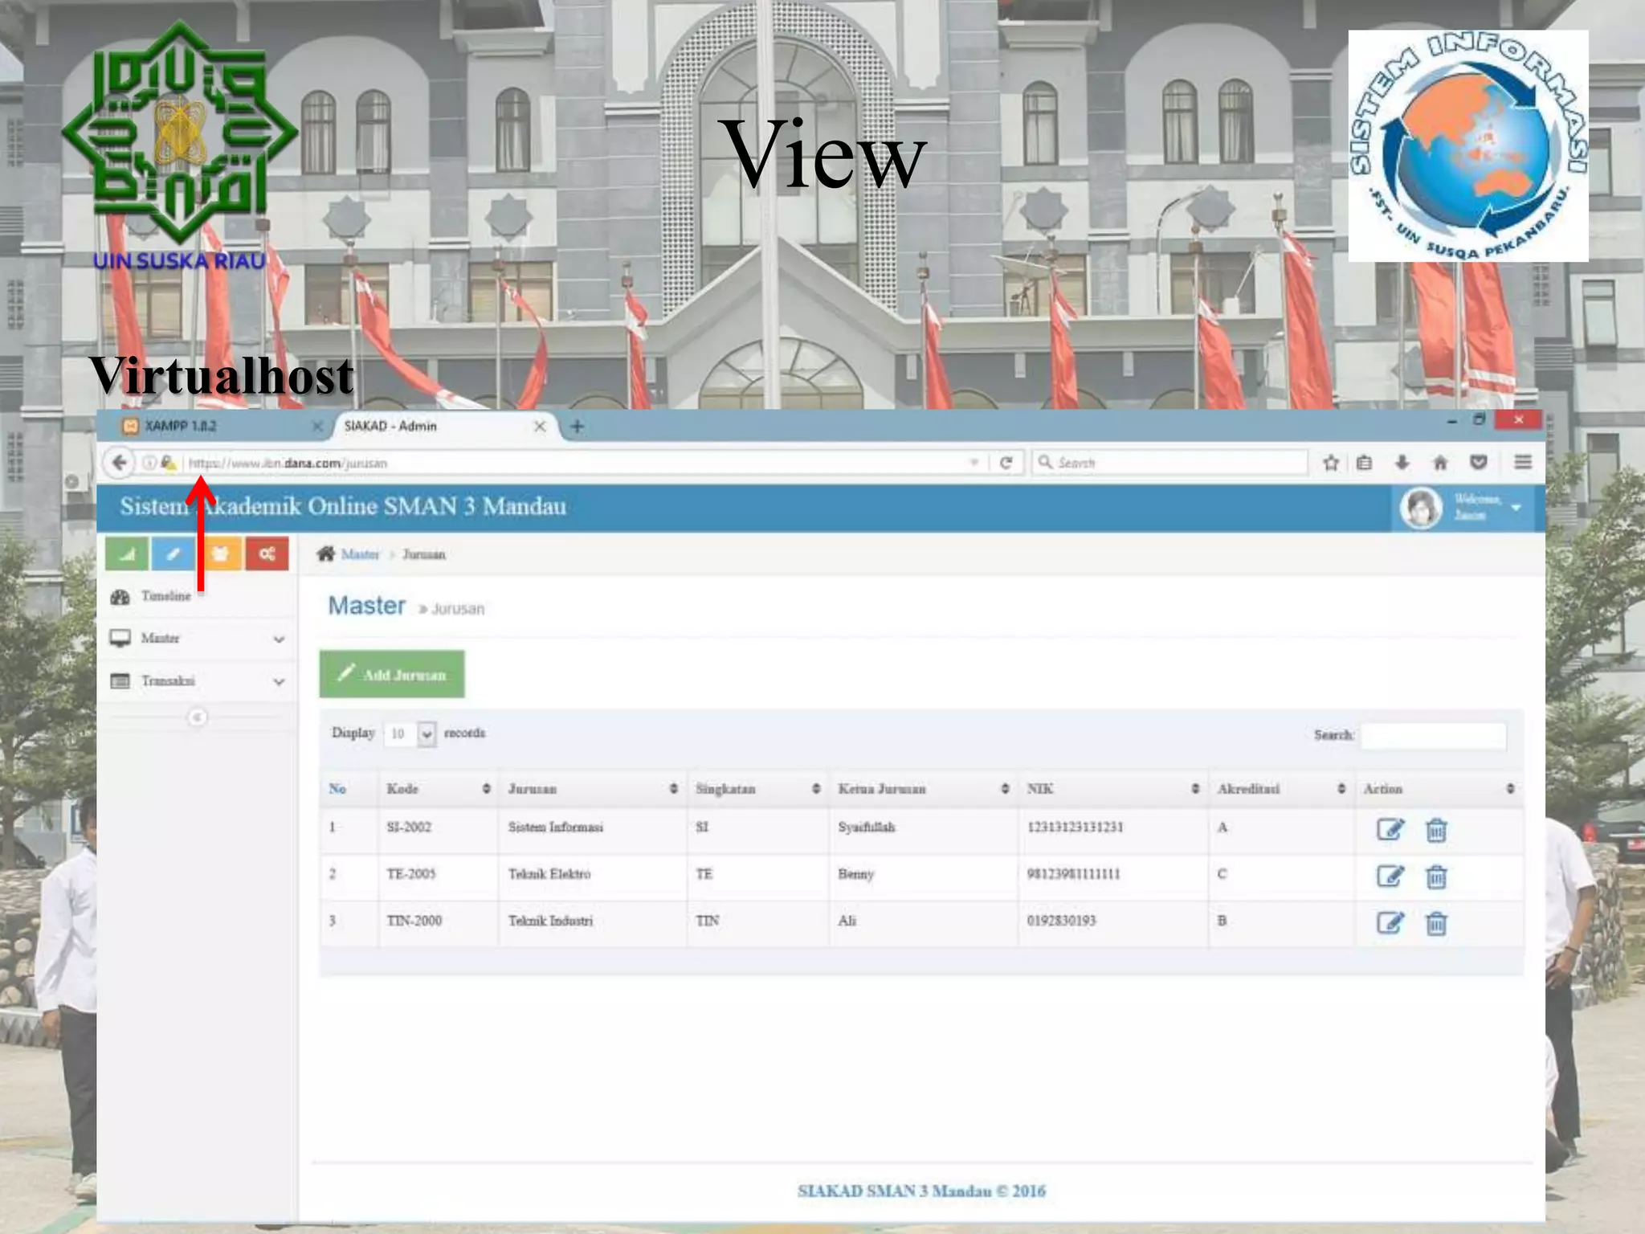Click the user avatar picture
This screenshot has width=1645, height=1234.
pos(1421,508)
